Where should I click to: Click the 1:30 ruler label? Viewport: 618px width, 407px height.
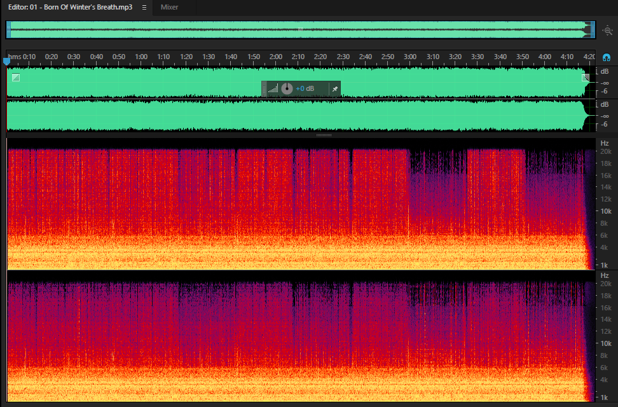click(x=209, y=57)
